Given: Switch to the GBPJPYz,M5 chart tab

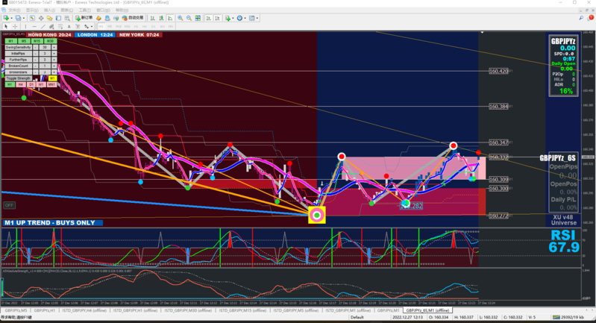Looking at the screenshot, I should (x=16, y=310).
